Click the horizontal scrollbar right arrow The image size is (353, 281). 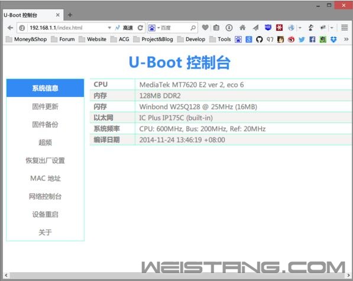click(348, 275)
